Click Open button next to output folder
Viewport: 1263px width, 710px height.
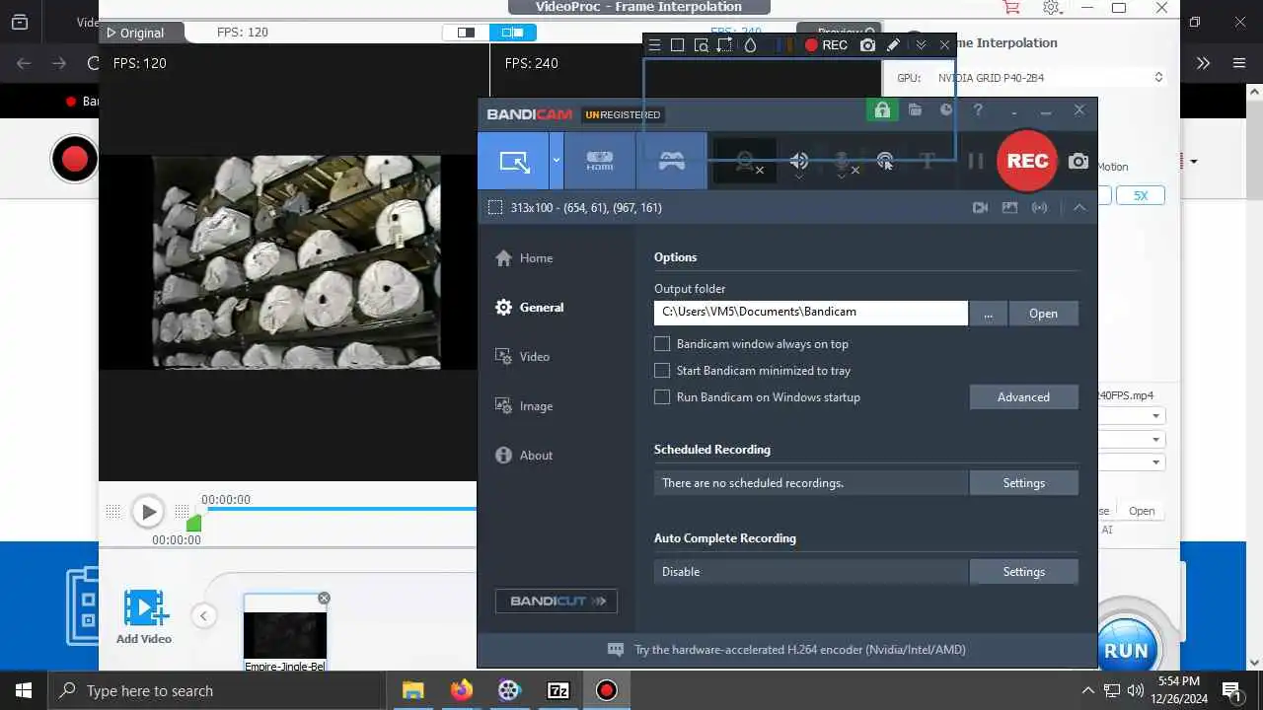pos(1044,314)
